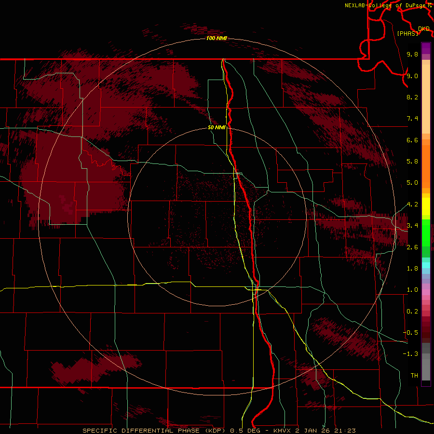The image size is (434, 434).
Task: Click the TH label on the scale
Action: click(414, 376)
